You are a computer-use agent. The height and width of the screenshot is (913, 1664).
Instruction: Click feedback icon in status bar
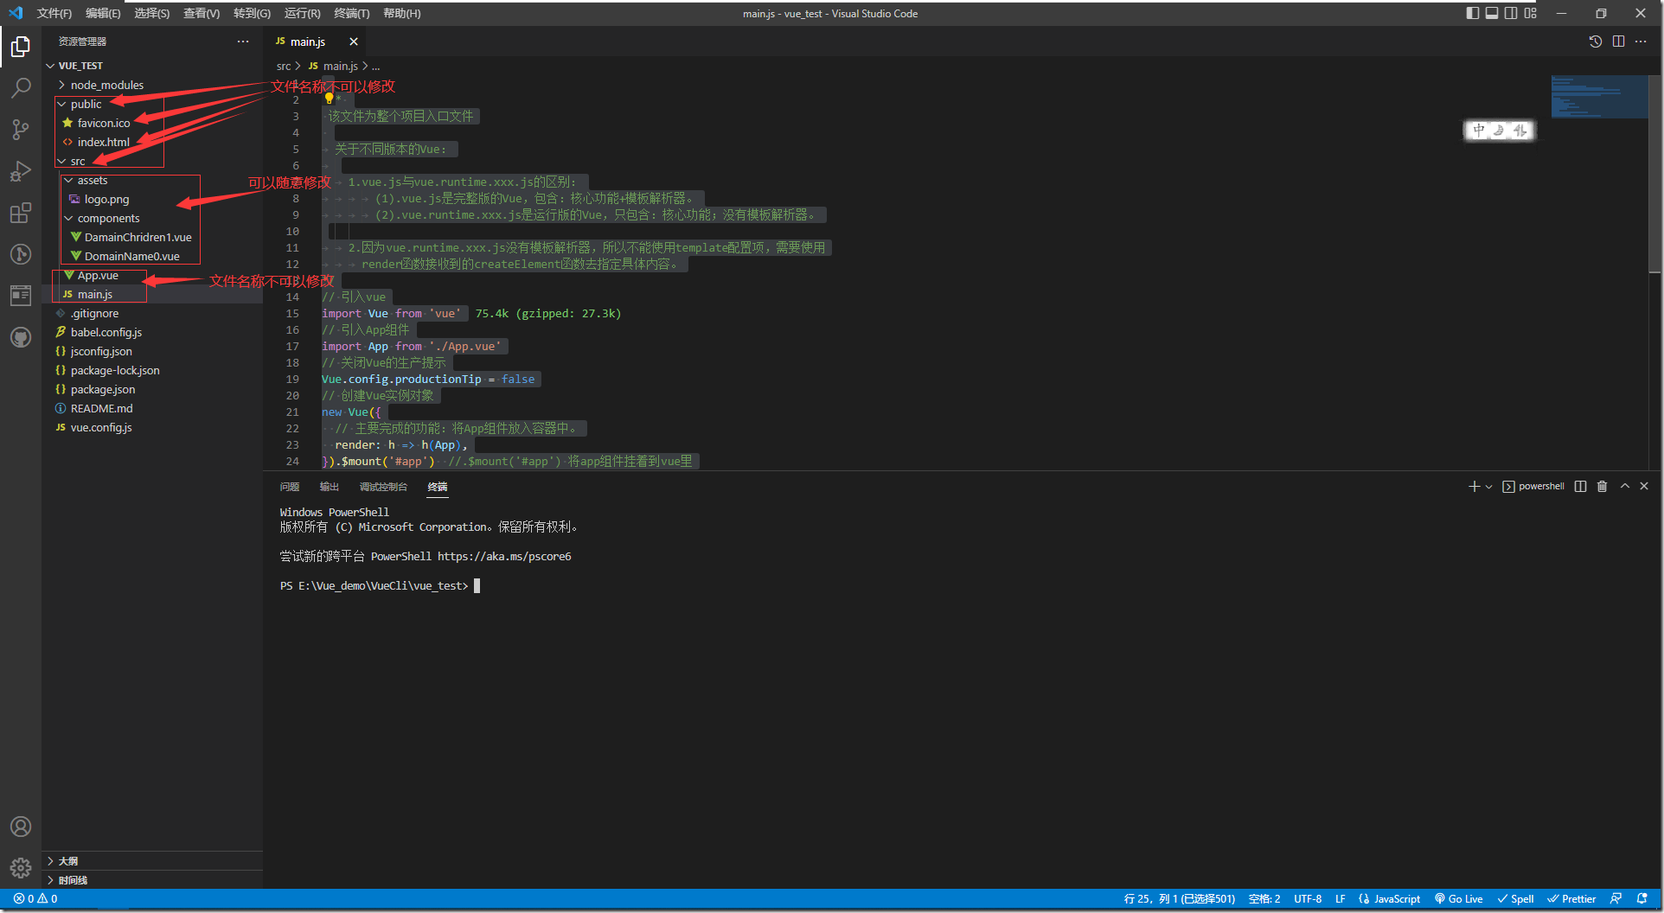(x=1616, y=899)
